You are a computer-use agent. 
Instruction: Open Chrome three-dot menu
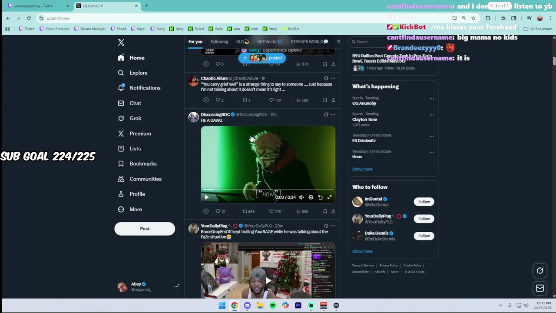tap(549, 18)
